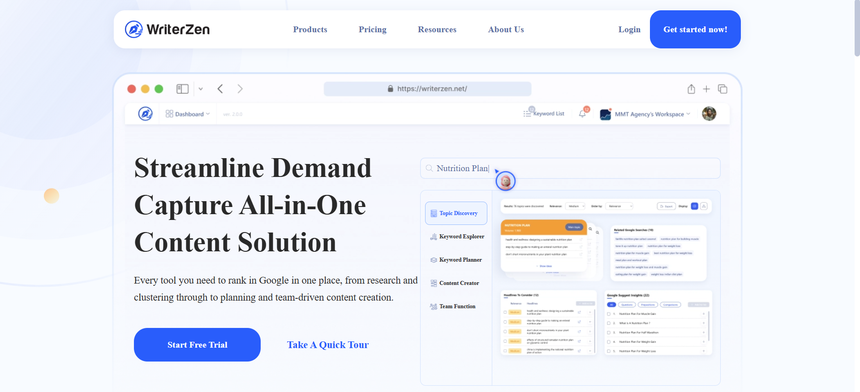Click the magnifier icon on the second topic card
This screenshot has width=860, height=392.
click(x=590, y=229)
